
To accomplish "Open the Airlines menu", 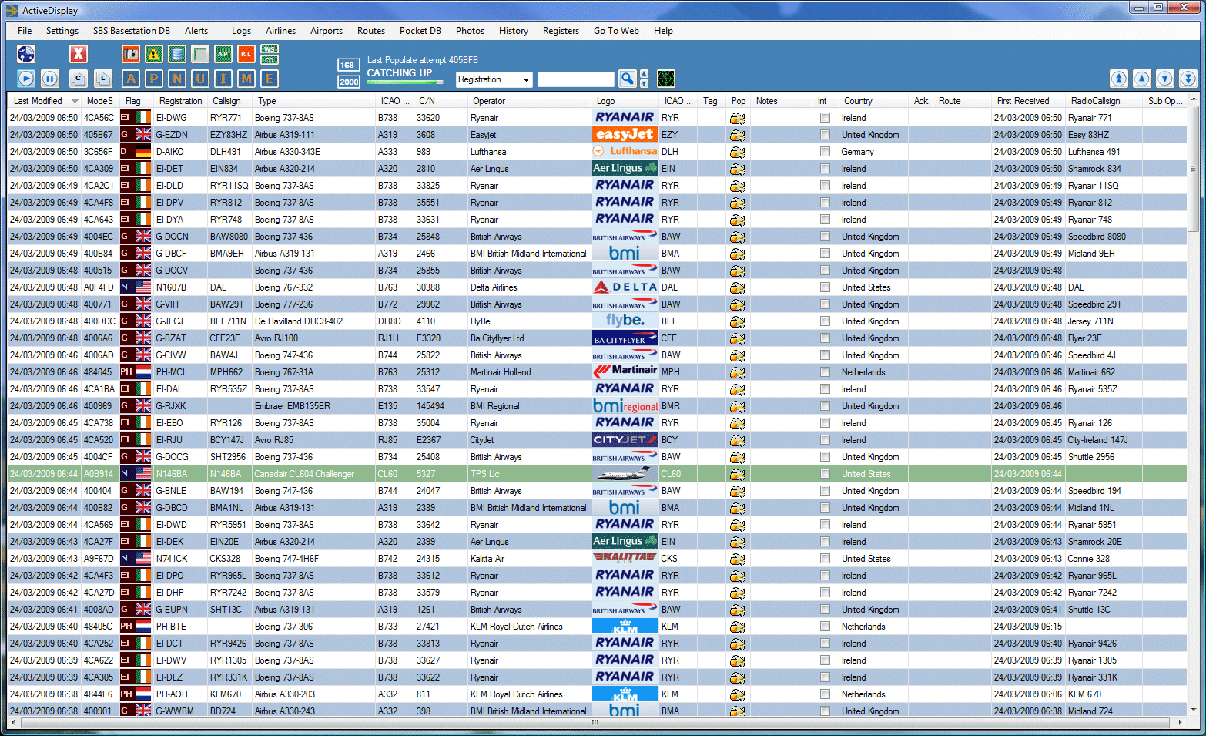I will (281, 31).
